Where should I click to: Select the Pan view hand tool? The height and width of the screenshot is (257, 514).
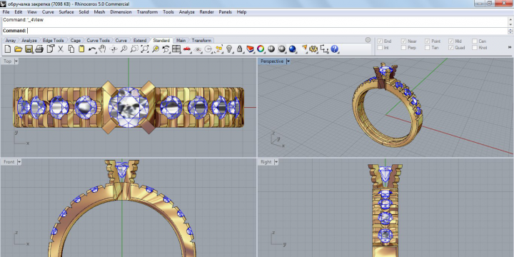click(103, 49)
